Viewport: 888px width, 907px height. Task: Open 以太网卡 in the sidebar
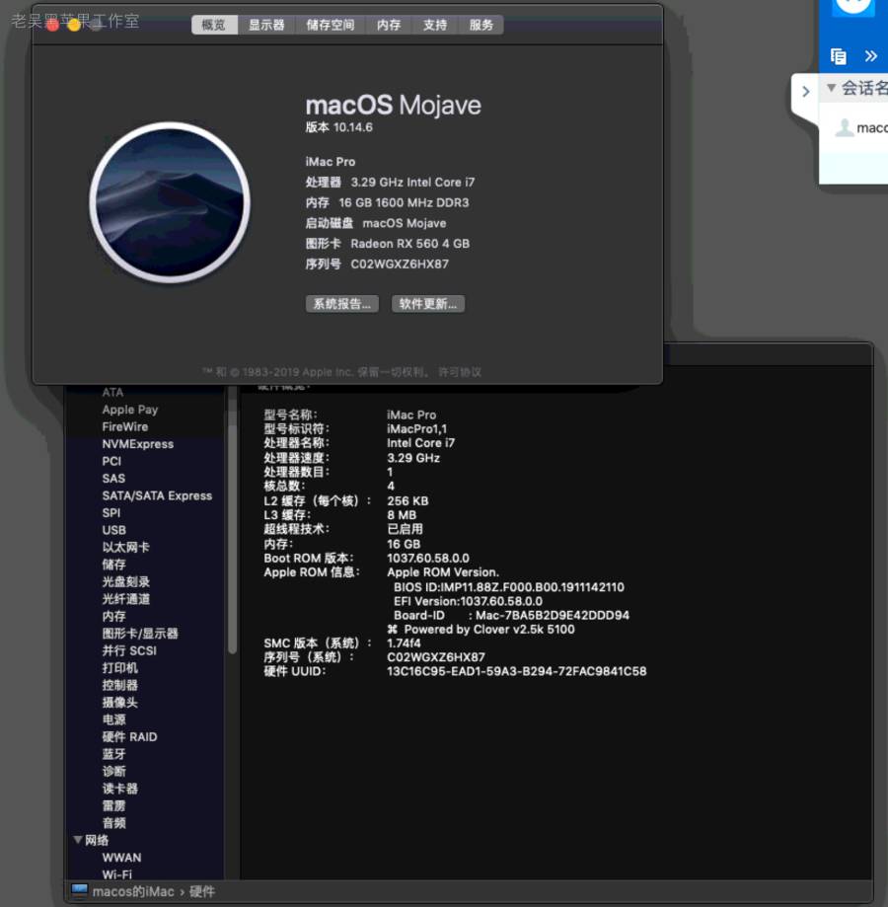(x=125, y=547)
